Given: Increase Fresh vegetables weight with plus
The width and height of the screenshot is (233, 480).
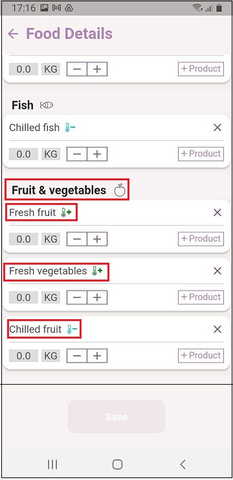Looking at the screenshot, I should tap(97, 297).
